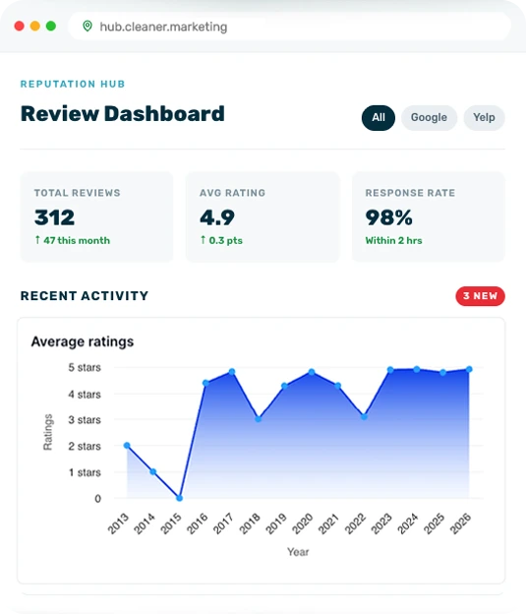526x614 pixels.
Task: Click the '0.3 pts' text
Action: (x=226, y=240)
